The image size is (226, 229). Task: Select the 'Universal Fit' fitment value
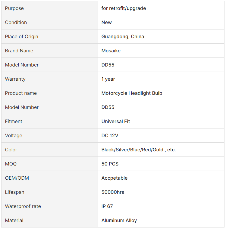click(115, 121)
